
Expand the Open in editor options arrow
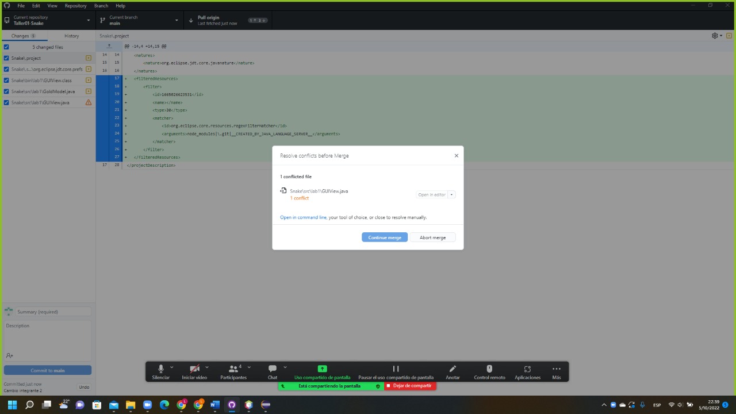coord(451,194)
